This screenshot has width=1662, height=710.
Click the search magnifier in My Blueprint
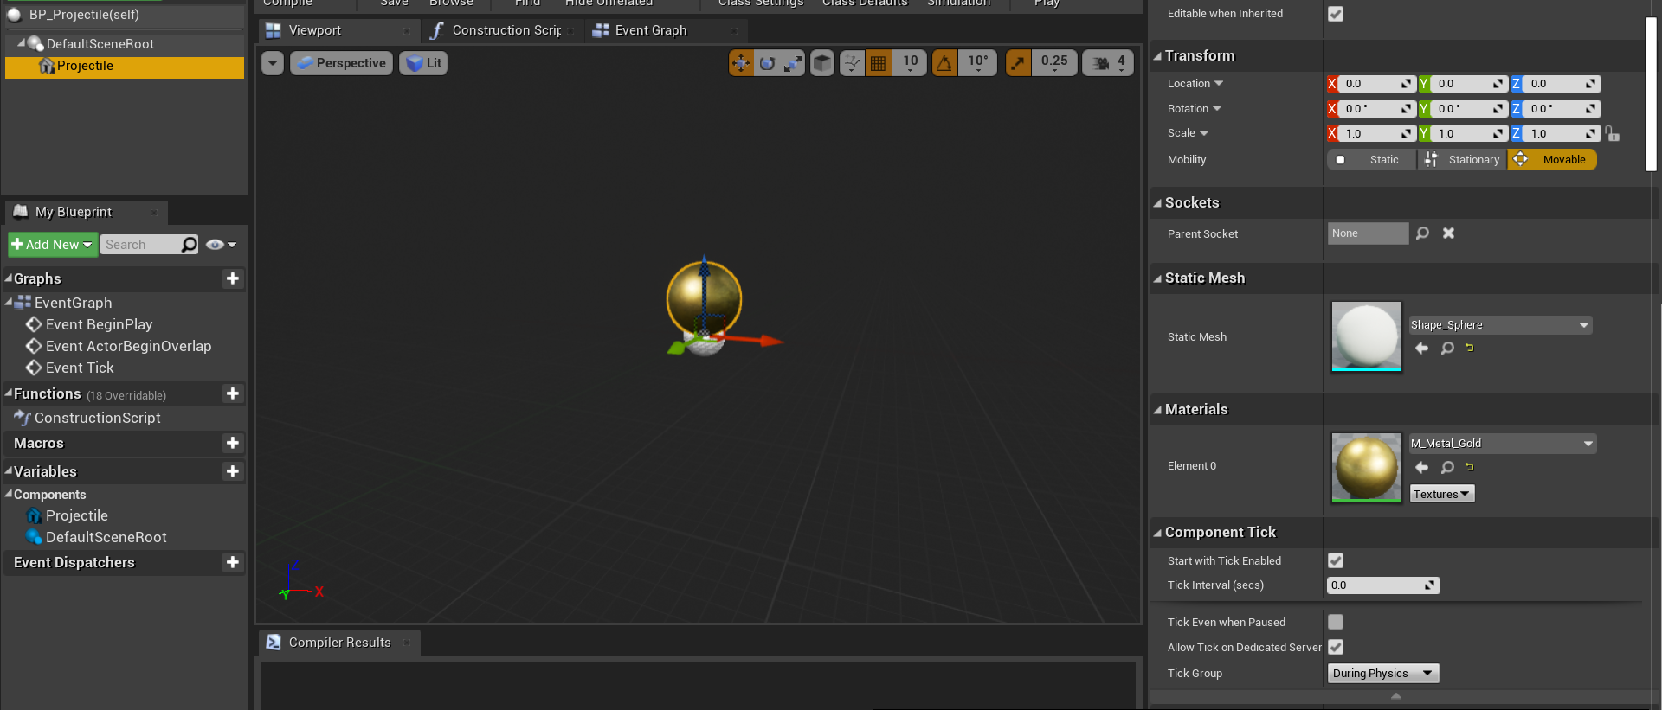(190, 245)
